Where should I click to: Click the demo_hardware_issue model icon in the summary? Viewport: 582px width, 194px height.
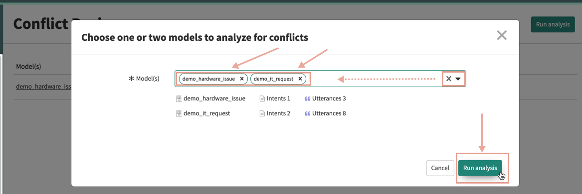[x=179, y=99]
